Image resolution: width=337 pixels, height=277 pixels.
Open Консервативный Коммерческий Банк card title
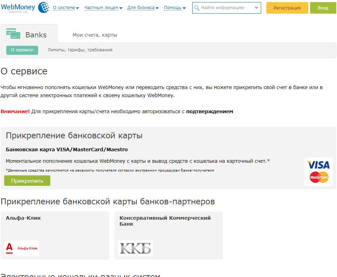point(165,221)
